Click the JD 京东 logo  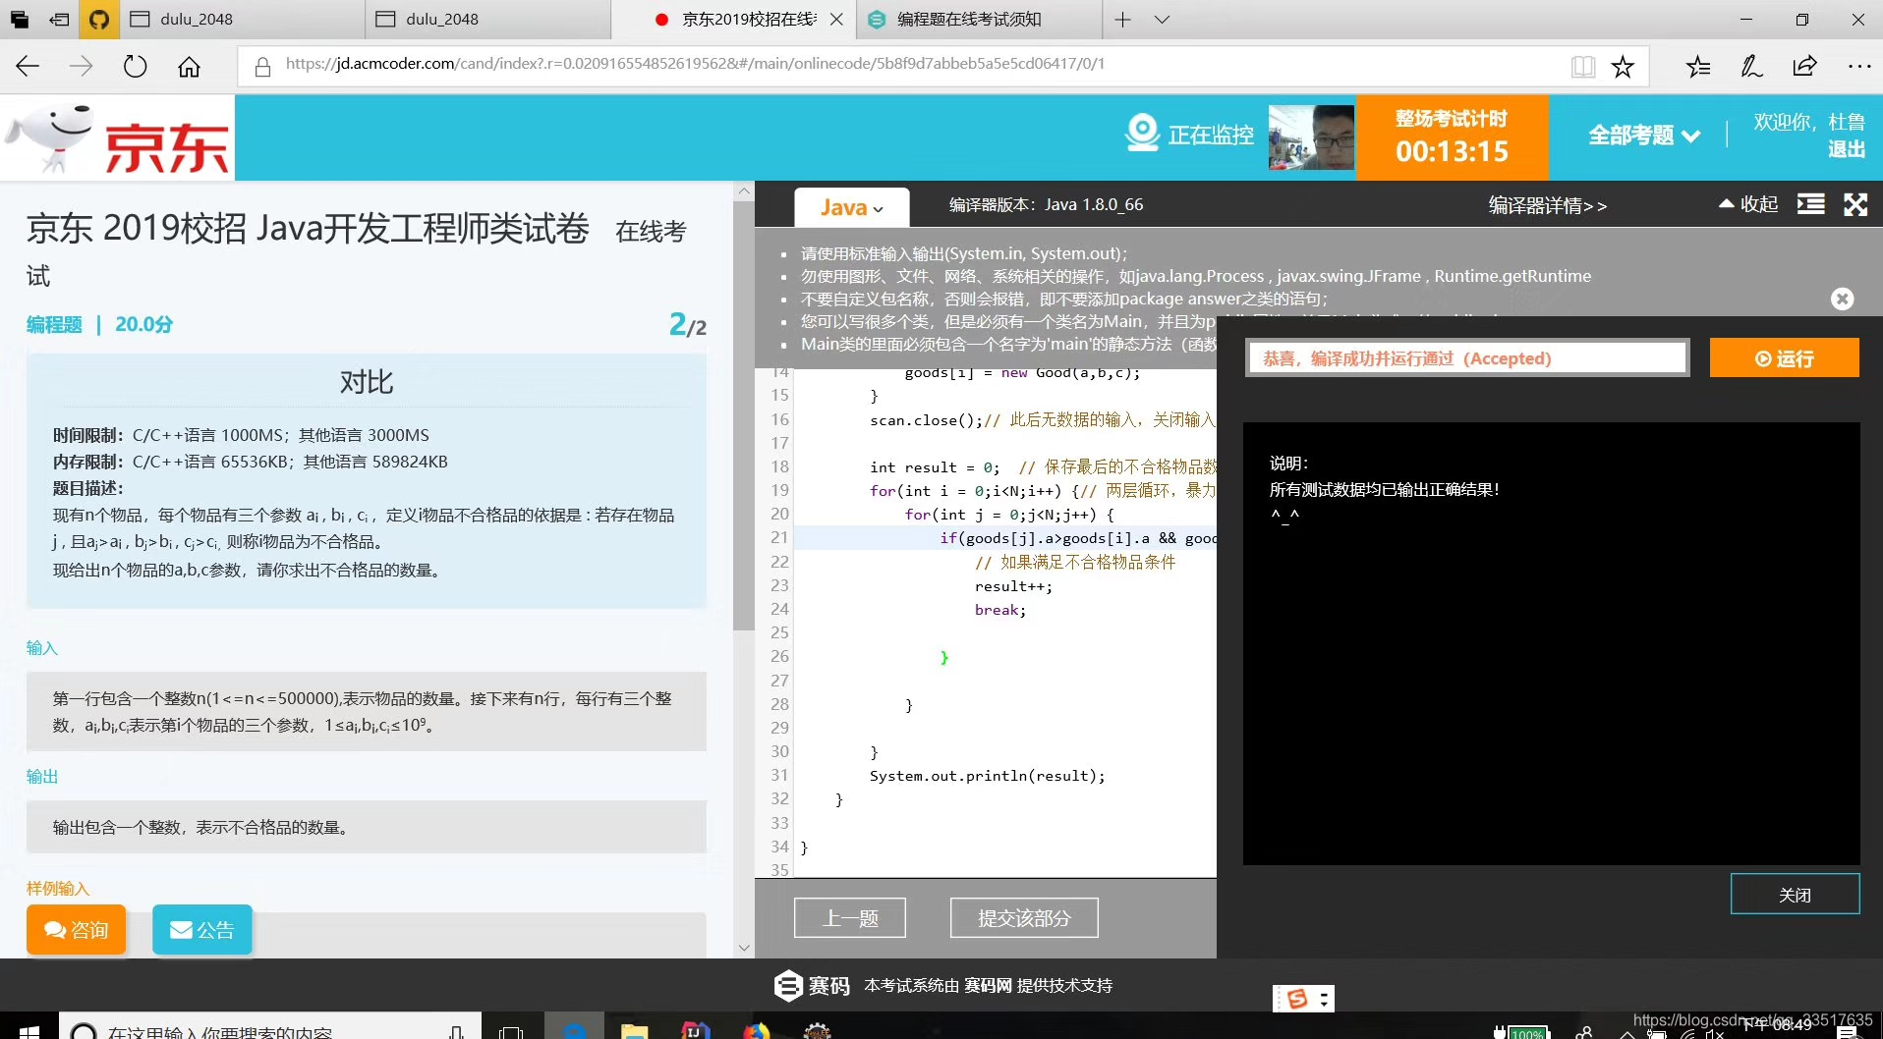118,137
